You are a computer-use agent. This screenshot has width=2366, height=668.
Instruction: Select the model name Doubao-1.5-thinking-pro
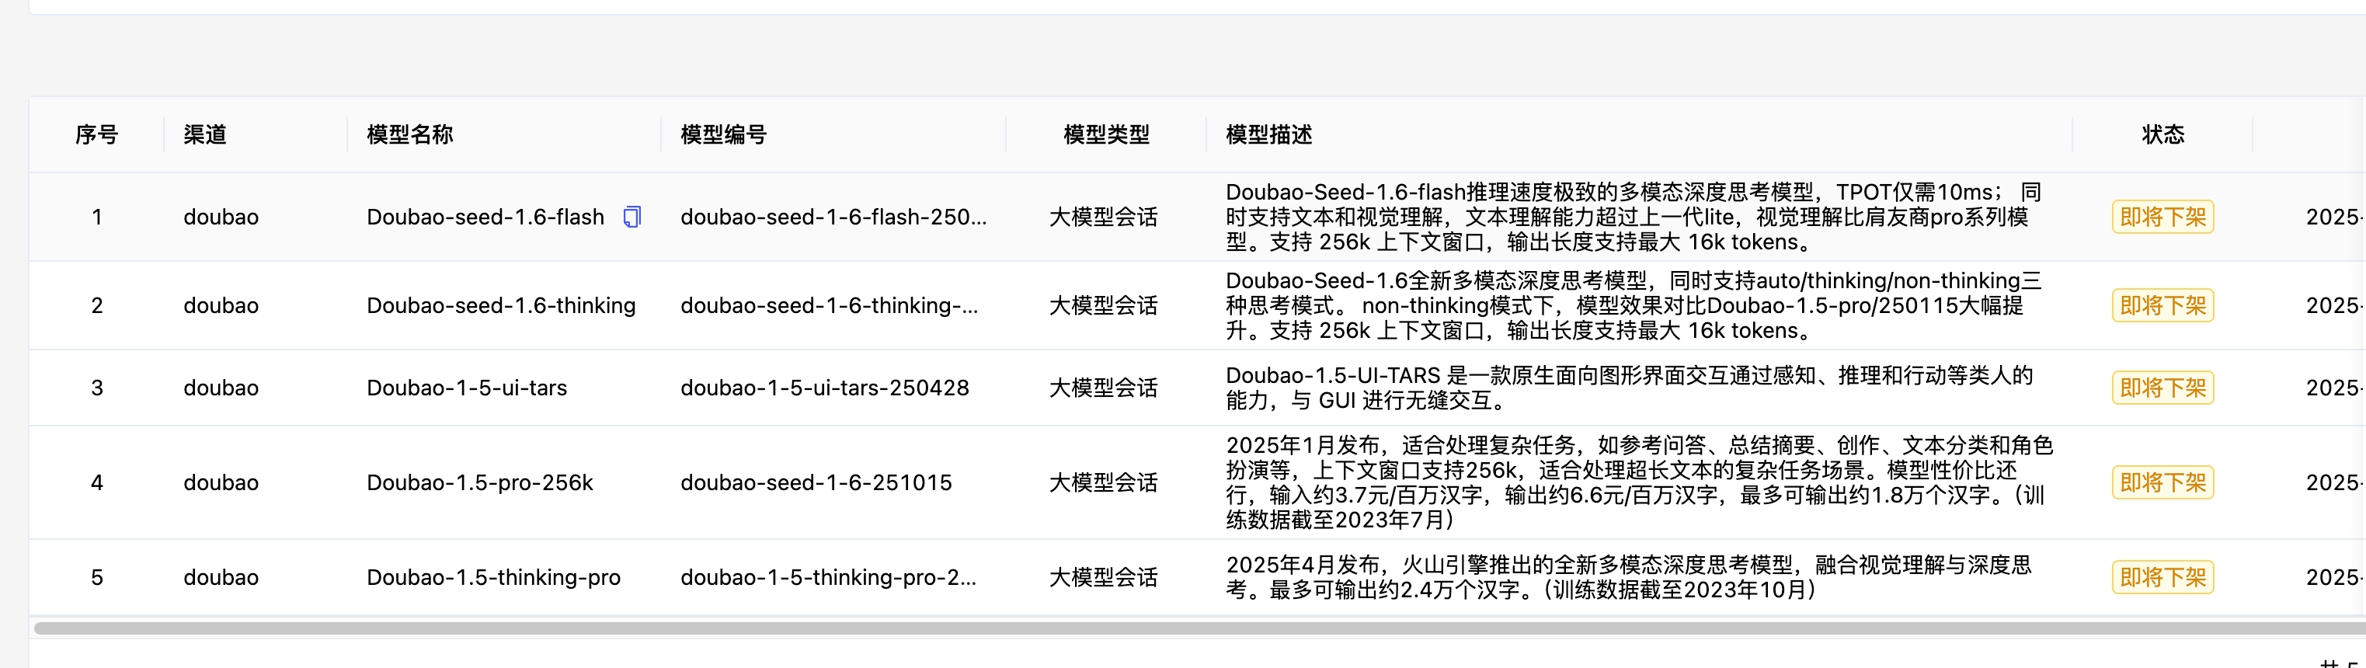[x=493, y=577]
